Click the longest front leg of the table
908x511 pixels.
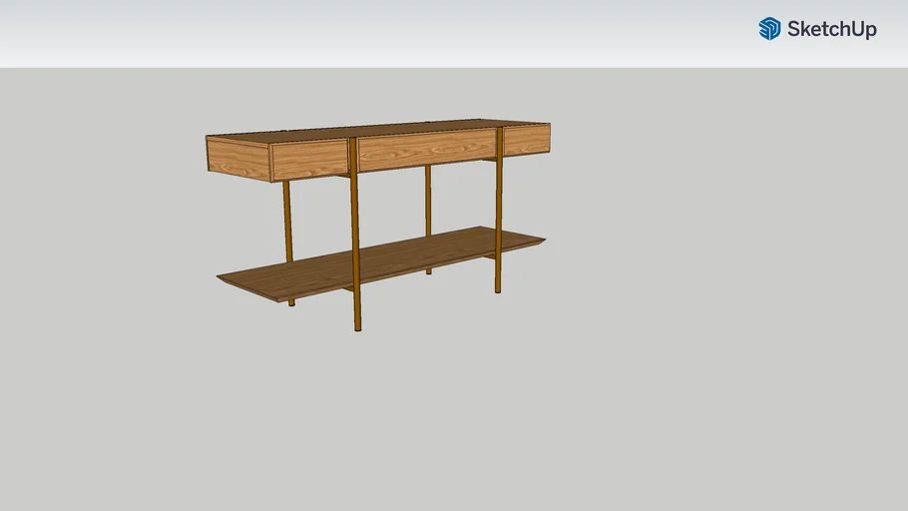(355, 250)
